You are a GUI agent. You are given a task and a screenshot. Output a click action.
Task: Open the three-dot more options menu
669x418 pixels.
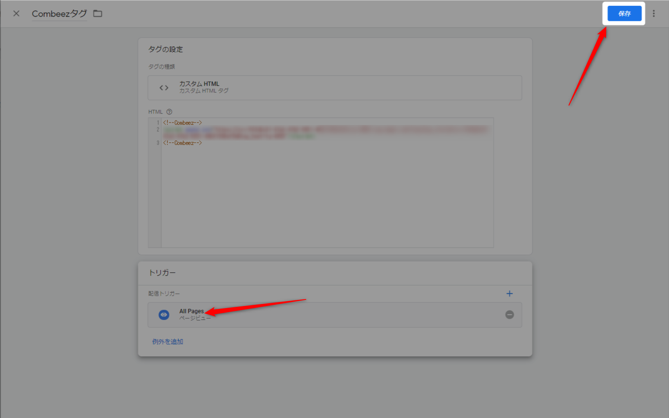[x=654, y=13]
